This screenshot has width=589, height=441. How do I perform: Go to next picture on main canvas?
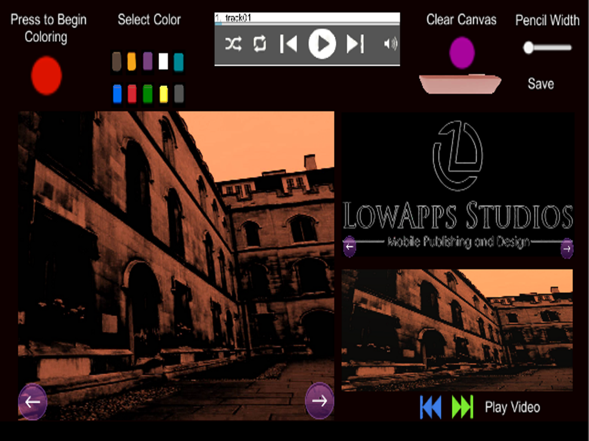(x=319, y=401)
